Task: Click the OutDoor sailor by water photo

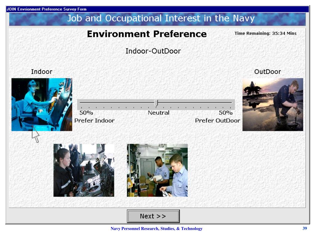Action: tap(273, 104)
